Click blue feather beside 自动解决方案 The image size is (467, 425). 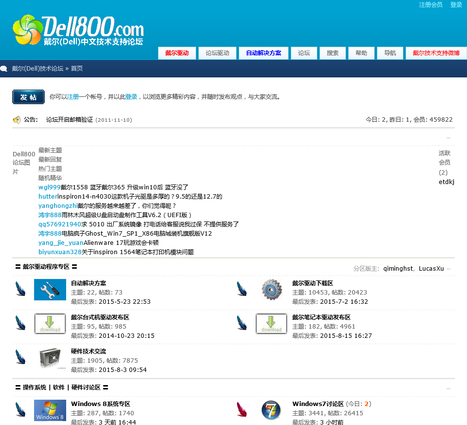coord(20,289)
